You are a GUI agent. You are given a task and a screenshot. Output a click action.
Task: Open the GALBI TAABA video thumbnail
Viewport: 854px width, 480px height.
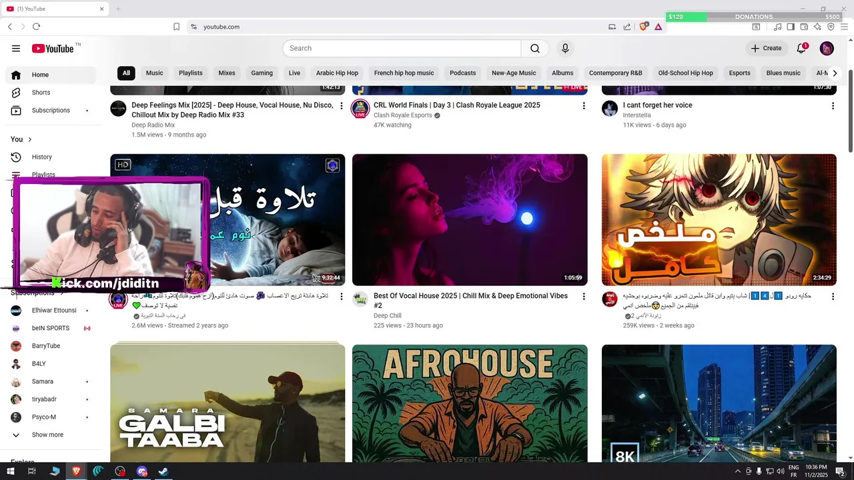(x=228, y=403)
